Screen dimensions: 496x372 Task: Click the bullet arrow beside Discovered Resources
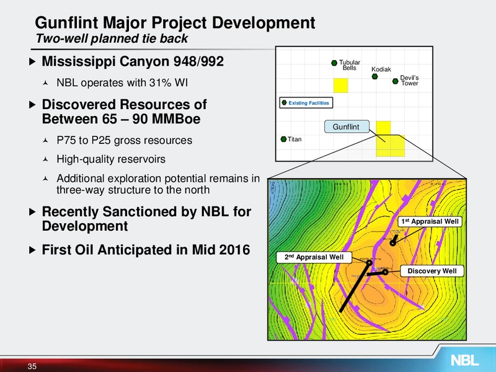(x=32, y=105)
